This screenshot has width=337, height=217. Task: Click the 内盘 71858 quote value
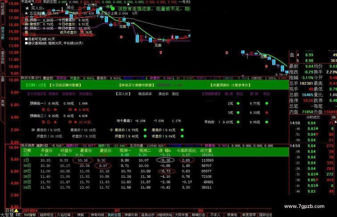click(x=307, y=112)
